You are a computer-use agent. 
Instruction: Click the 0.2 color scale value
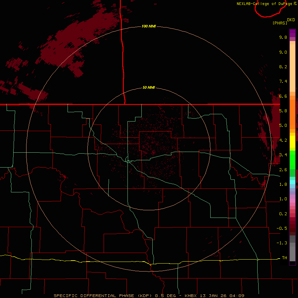coord(283,214)
